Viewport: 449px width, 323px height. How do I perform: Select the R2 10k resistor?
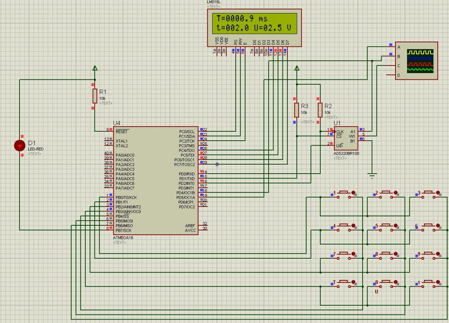tap(320, 110)
